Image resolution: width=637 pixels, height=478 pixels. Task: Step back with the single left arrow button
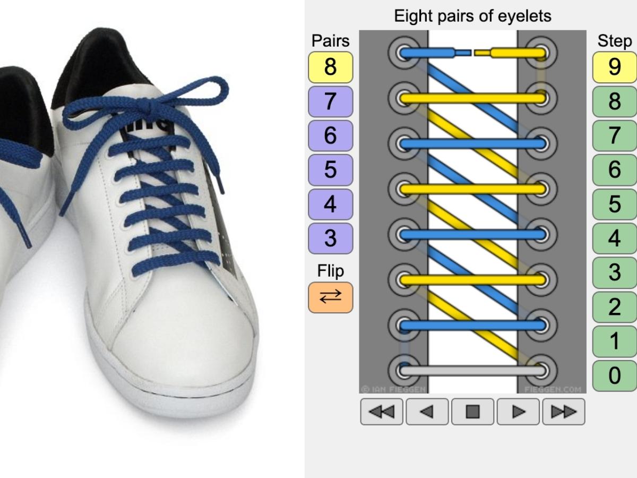point(427,412)
